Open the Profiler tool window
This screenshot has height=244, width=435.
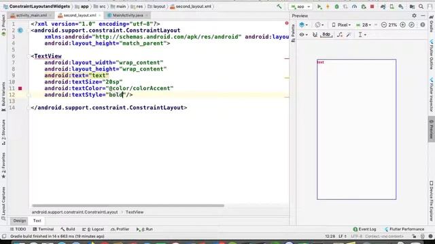[x=120, y=229]
